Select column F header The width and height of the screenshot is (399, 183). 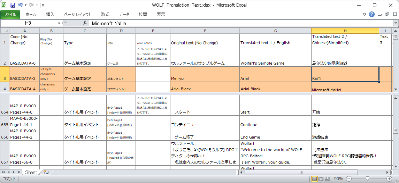coord(205,31)
